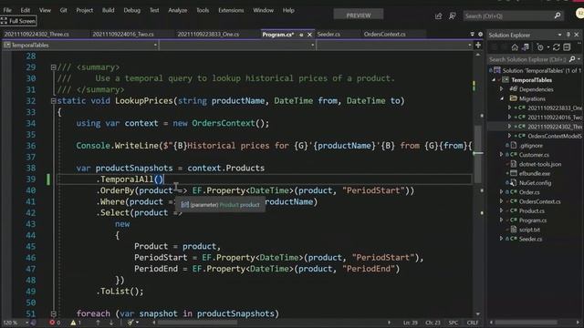Focus the Search (Ctrl+Q) box
Viewport: 584px width, 328px height.
pos(513,15)
